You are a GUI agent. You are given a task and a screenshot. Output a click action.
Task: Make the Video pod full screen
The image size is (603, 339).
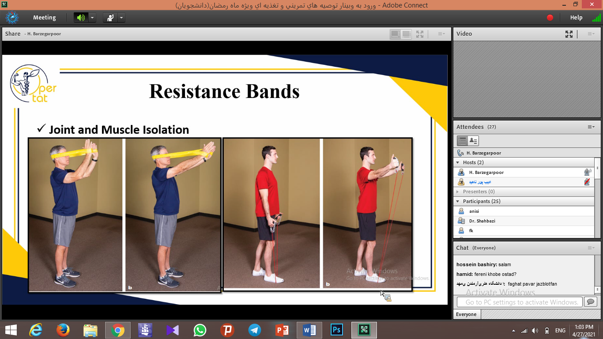[569, 34]
